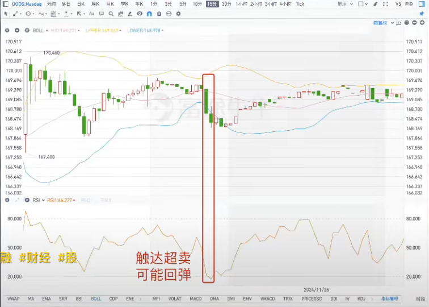This screenshot has height=307, width=429.
Task: Click the P10 button
Action: click(409, 4)
